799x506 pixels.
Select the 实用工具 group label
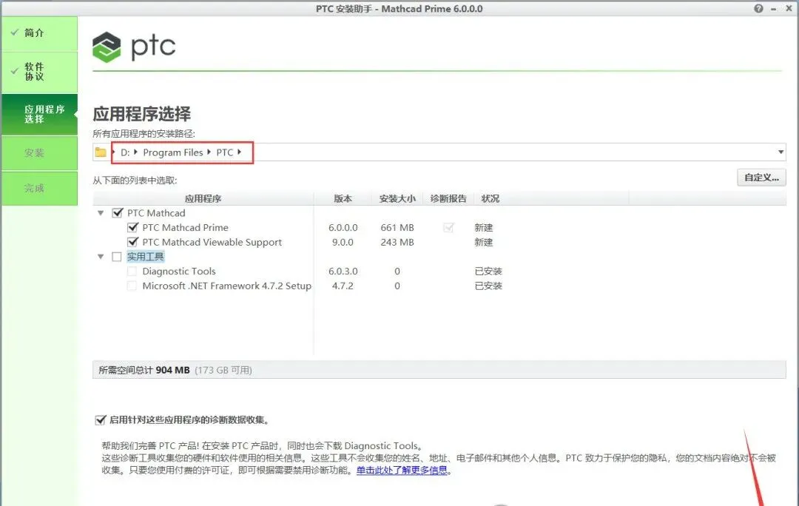pyautogui.click(x=145, y=256)
